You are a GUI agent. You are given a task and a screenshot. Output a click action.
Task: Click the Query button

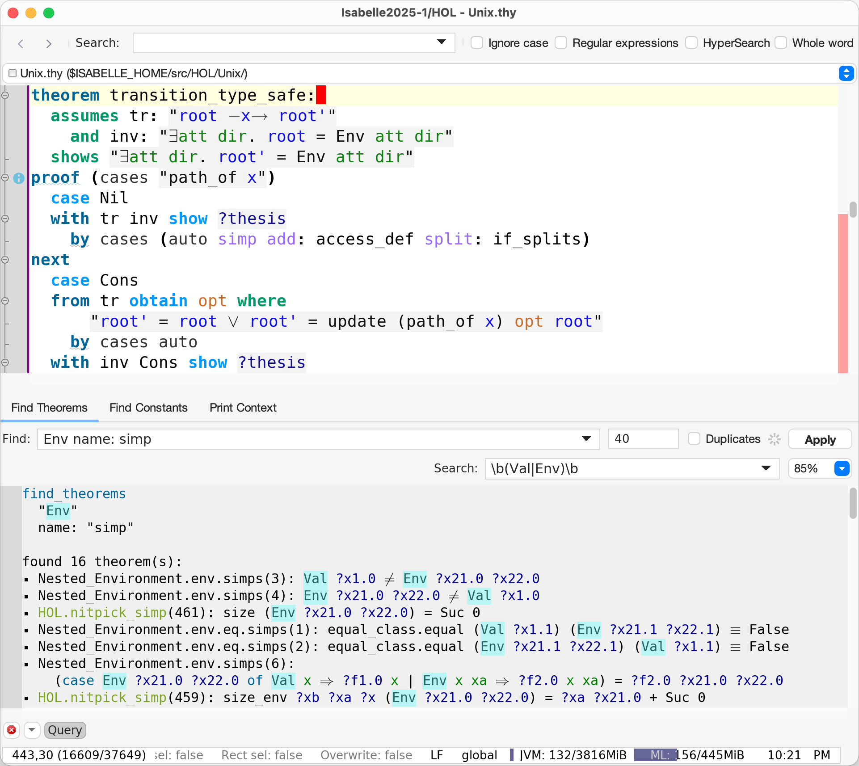[x=65, y=730]
